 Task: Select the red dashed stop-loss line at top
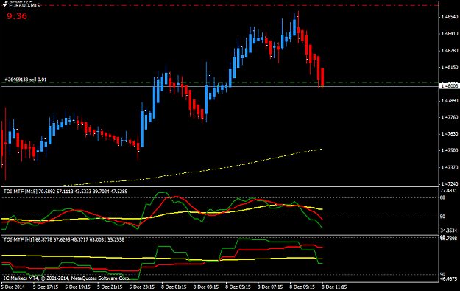pyautogui.click(x=220, y=5)
